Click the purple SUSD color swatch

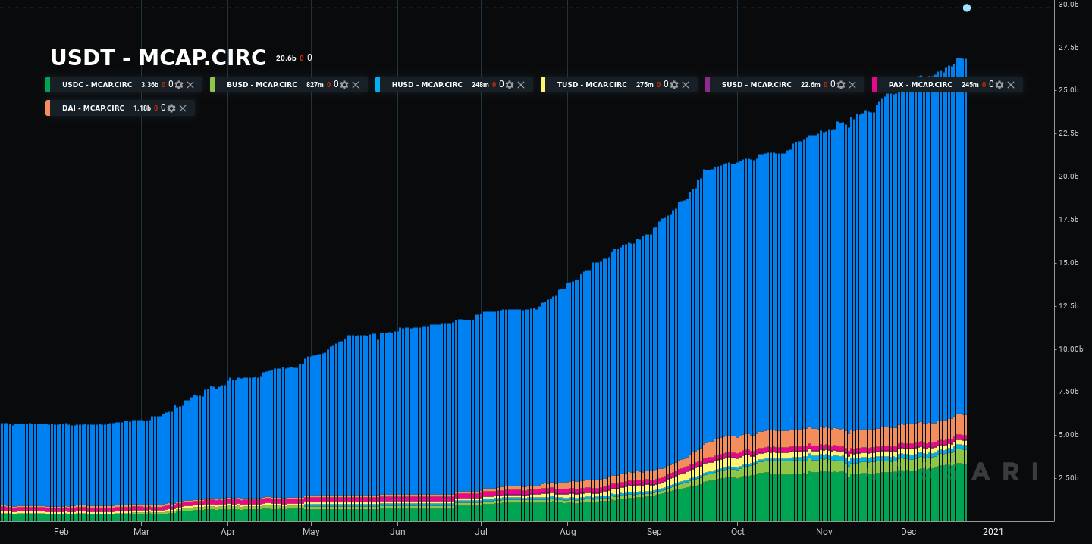pos(708,85)
